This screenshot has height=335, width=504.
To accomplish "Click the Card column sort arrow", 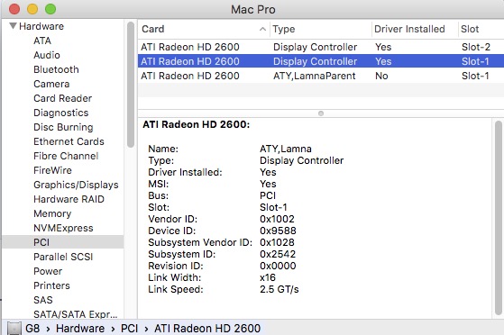I will (262, 29).
